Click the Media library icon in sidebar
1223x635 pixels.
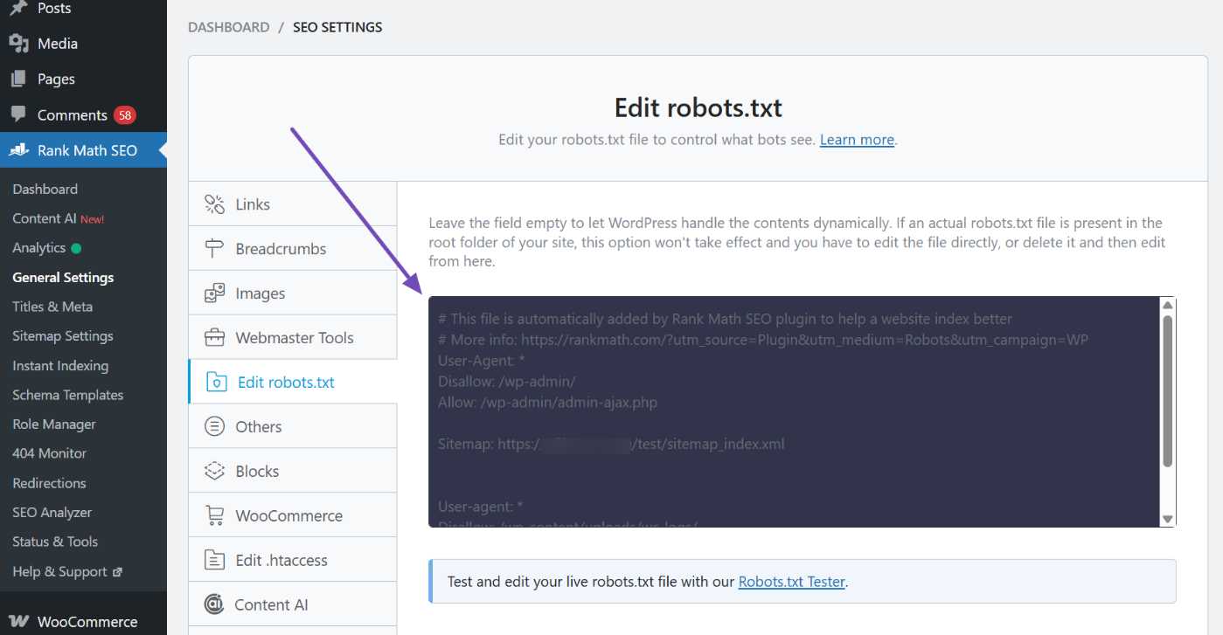pyautogui.click(x=18, y=42)
